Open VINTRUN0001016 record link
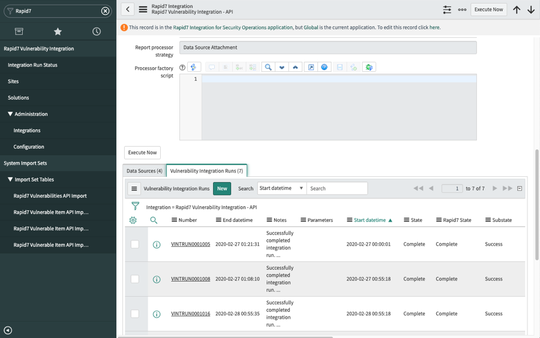Viewport: 540px width, 338px height. point(190,313)
